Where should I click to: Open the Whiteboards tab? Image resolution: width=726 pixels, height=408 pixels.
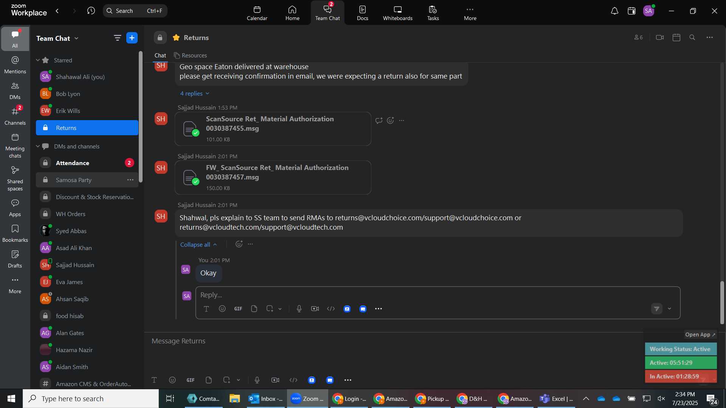[398, 13]
